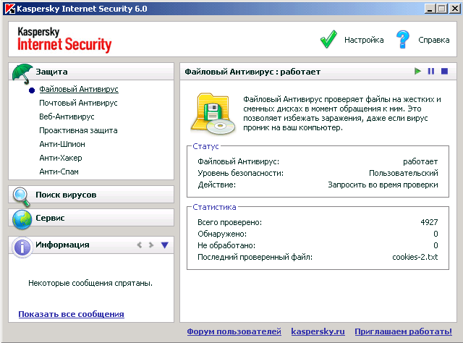Click the Запросить во время проверки action value
Screen dimensions: 463x343
coord(383,185)
